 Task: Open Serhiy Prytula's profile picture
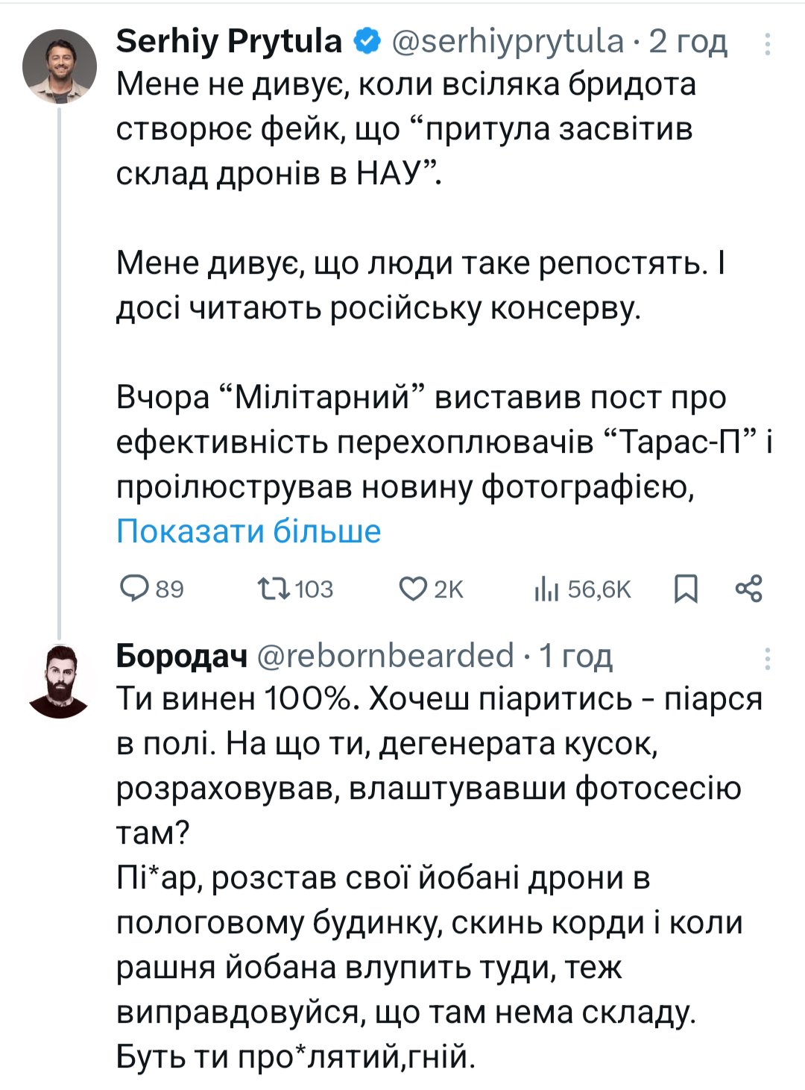pyautogui.click(x=60, y=66)
